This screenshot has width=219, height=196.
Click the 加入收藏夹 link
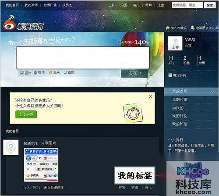179,28
